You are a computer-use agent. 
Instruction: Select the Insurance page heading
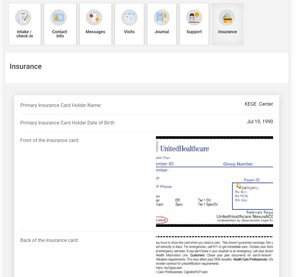(26, 66)
